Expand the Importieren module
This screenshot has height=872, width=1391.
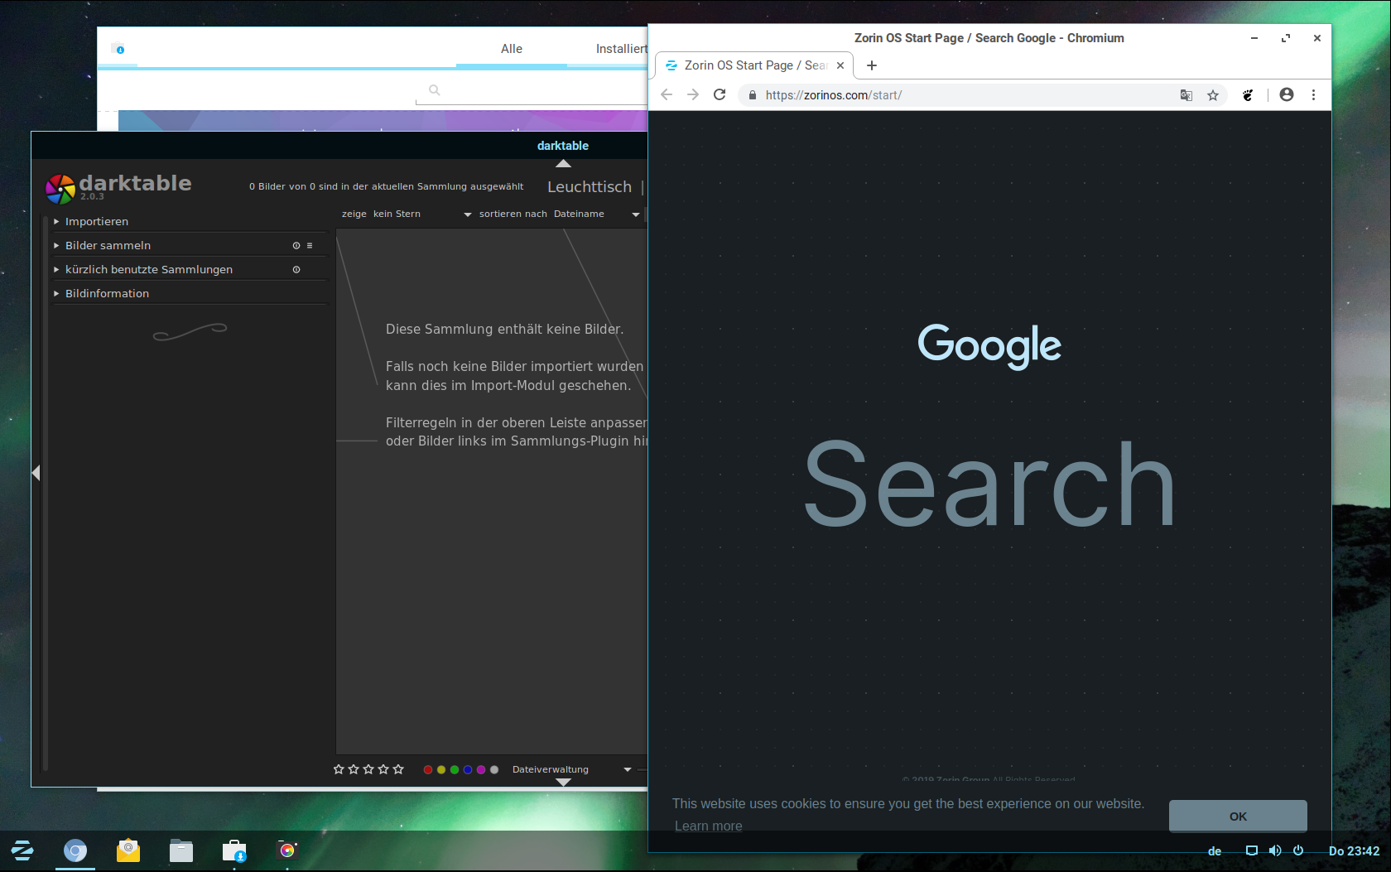point(96,222)
